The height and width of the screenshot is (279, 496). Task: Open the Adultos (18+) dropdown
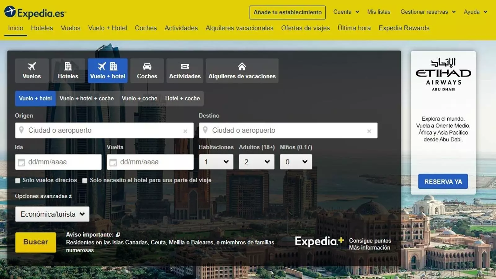257,162
